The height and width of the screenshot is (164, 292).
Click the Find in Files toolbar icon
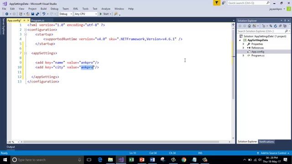click(x=116, y=14)
